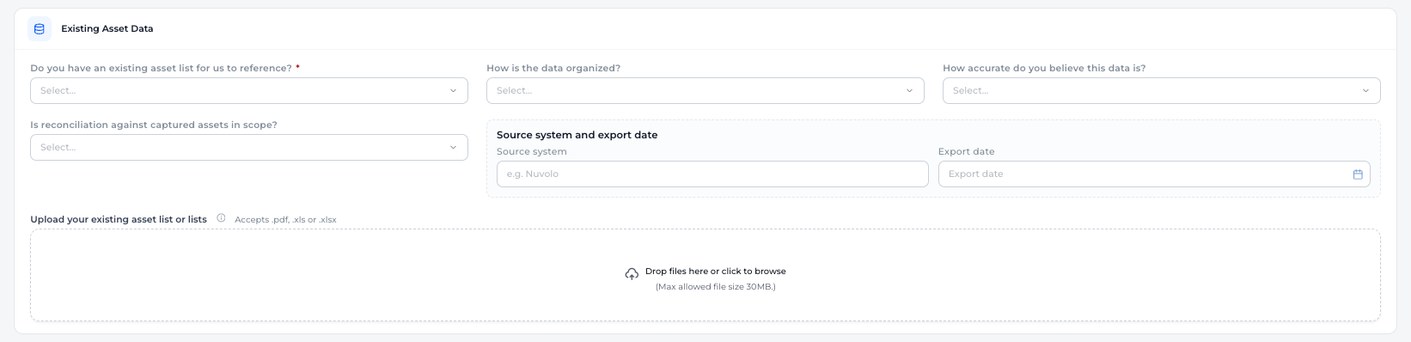Click the Export date field
This screenshot has width=1411, height=342.
point(1154,174)
